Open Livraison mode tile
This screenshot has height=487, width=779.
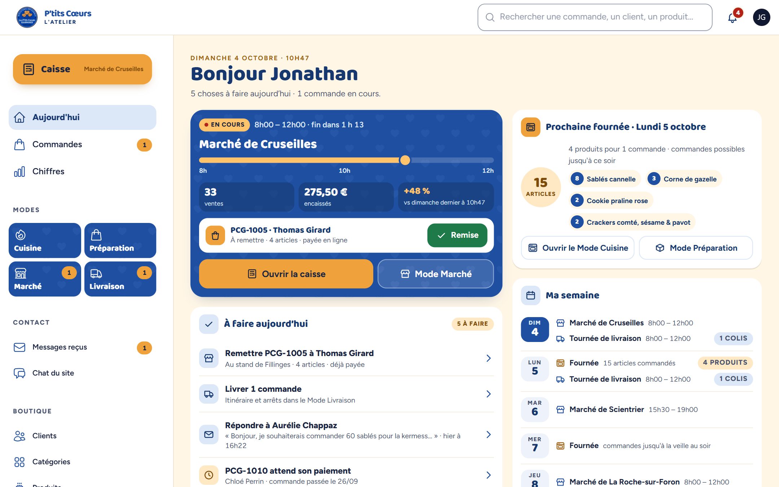pos(120,279)
